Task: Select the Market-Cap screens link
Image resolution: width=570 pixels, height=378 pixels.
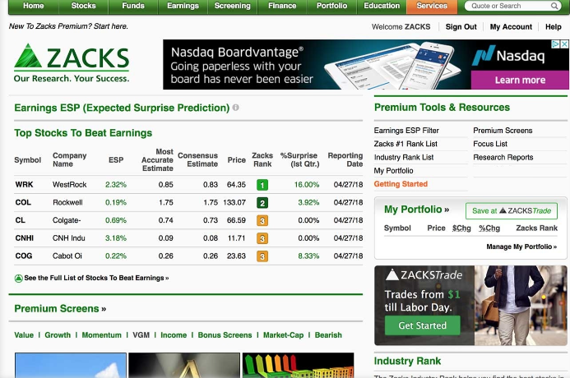Action: (283, 334)
